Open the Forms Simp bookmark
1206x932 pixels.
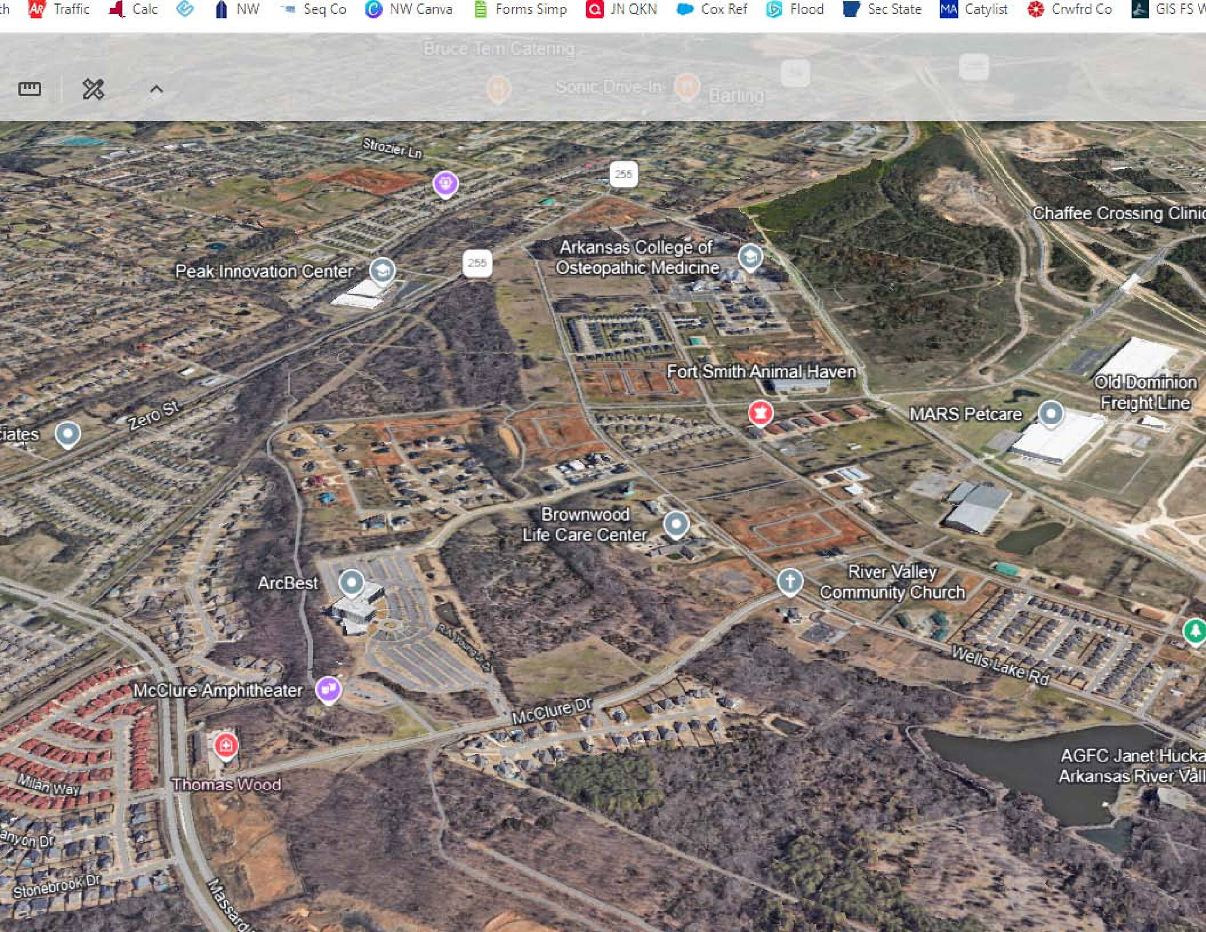tap(521, 9)
